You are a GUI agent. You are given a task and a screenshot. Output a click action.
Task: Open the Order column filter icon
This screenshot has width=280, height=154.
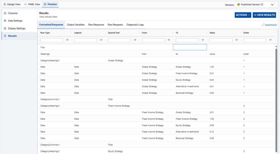tap(270, 40)
